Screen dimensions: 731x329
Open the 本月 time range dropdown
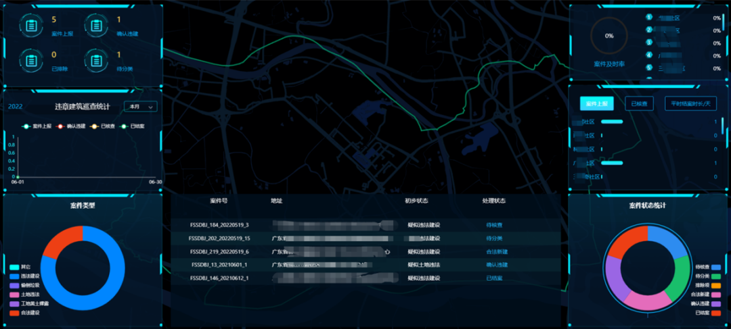tap(141, 107)
